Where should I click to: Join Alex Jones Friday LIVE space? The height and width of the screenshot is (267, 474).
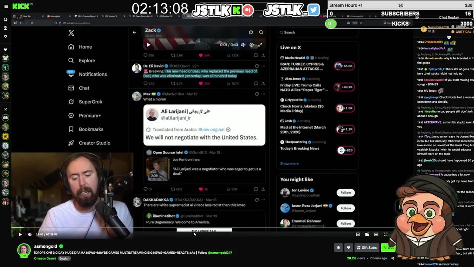click(345, 87)
